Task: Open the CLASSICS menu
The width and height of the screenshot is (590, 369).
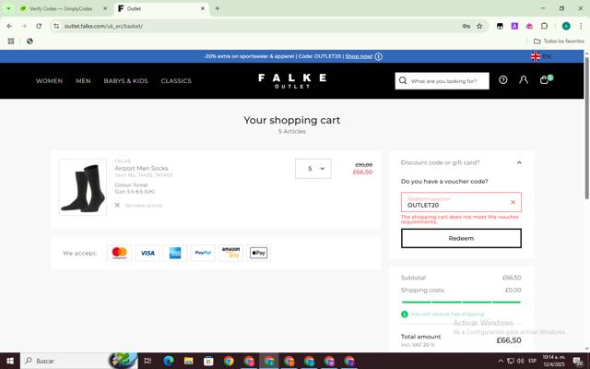Action: coord(176,80)
